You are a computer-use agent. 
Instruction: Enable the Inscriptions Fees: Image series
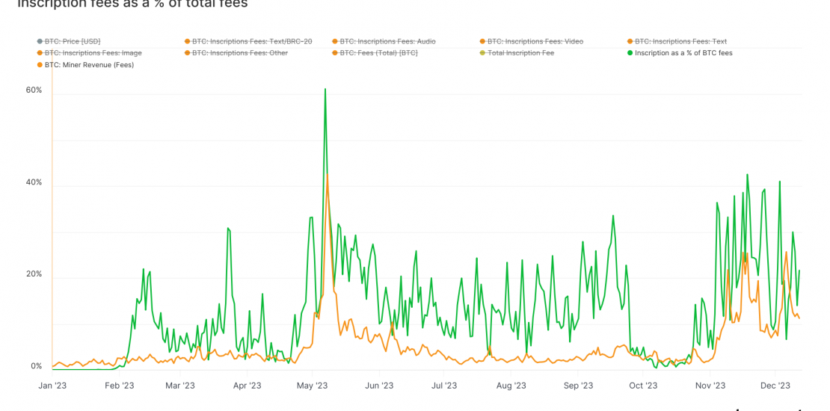click(x=93, y=54)
